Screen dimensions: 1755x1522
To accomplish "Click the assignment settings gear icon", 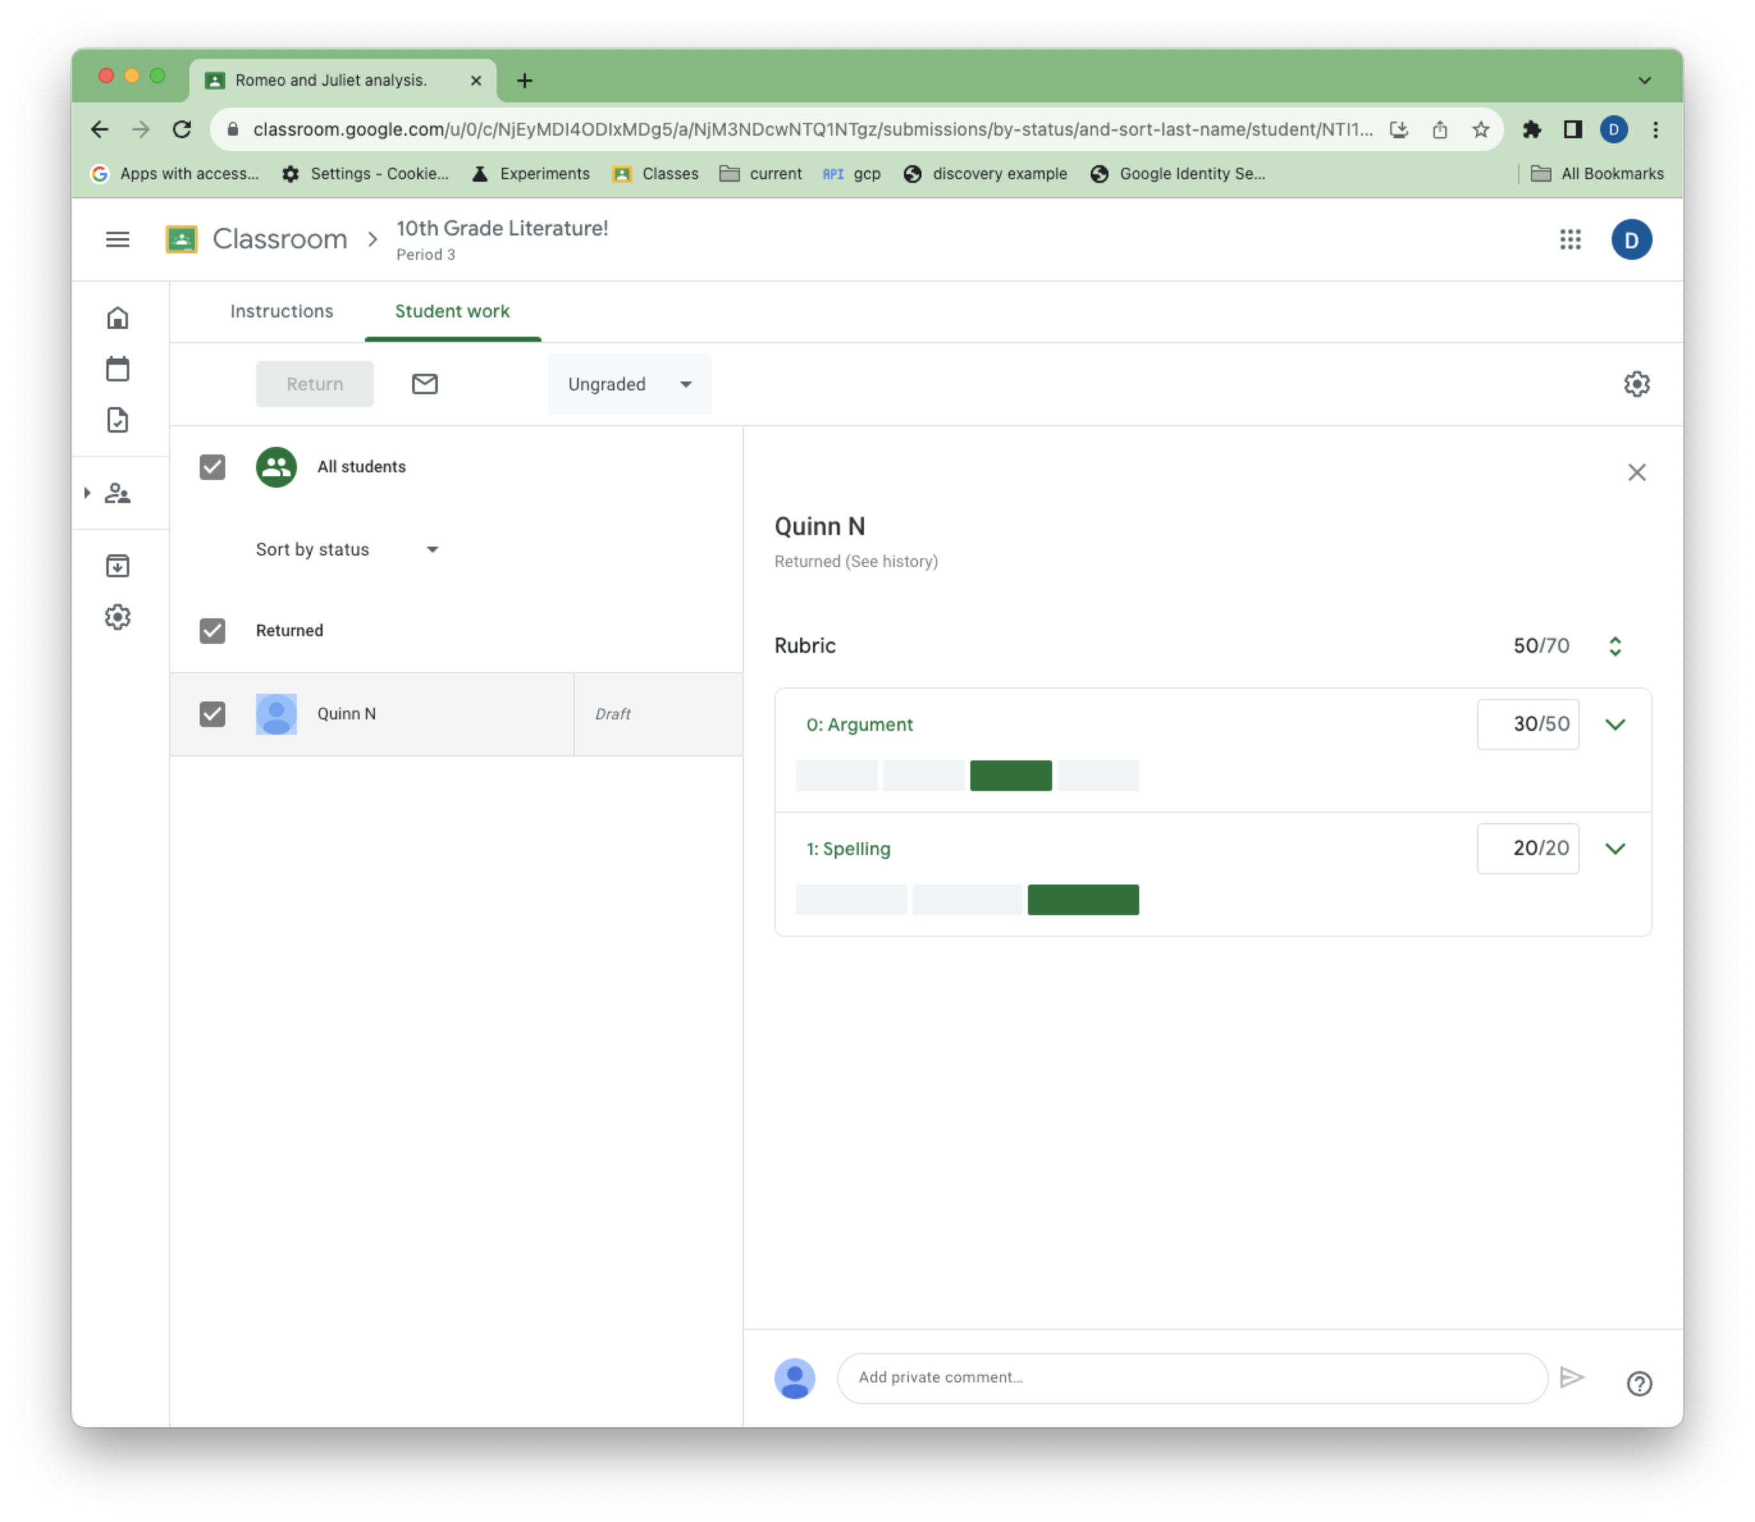I will (1637, 383).
